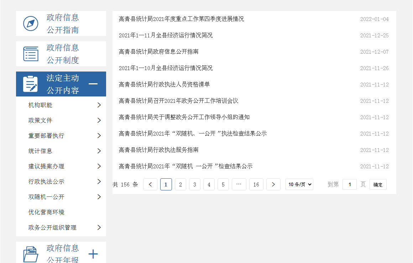This screenshot has width=413, height=263.
Task: Expand the 行政执法公示 chevron
Action: [x=99, y=182]
